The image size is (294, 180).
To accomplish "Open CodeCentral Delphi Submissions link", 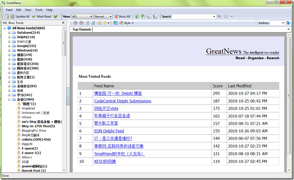I will point(123,101).
